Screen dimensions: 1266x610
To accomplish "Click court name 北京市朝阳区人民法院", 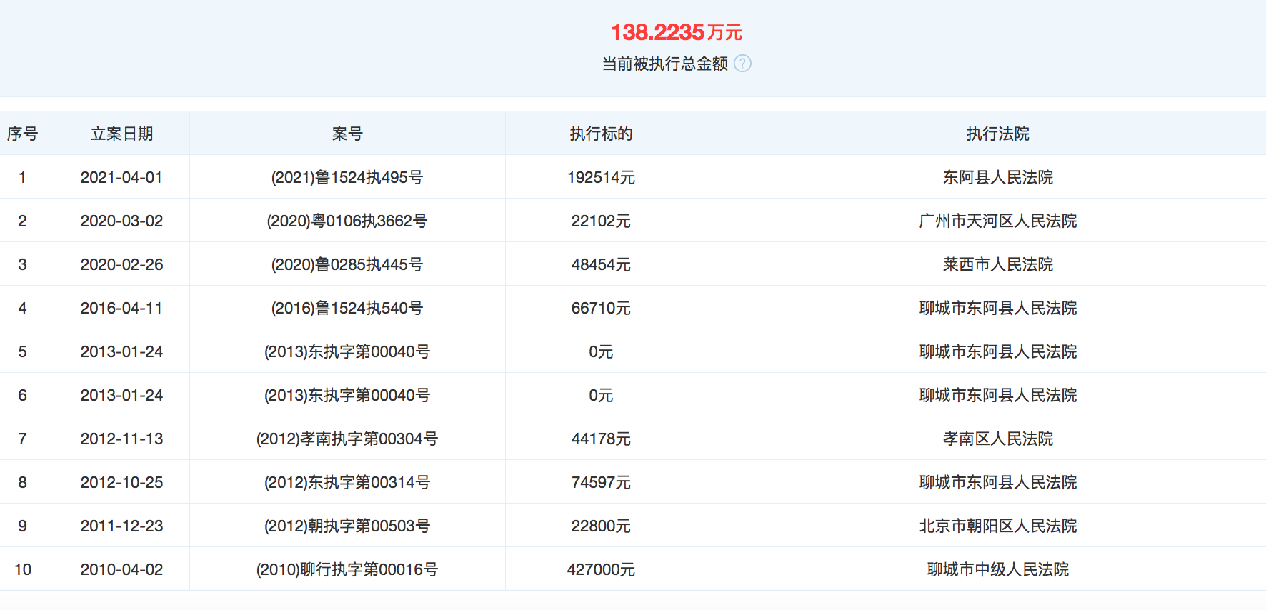I will tap(997, 526).
